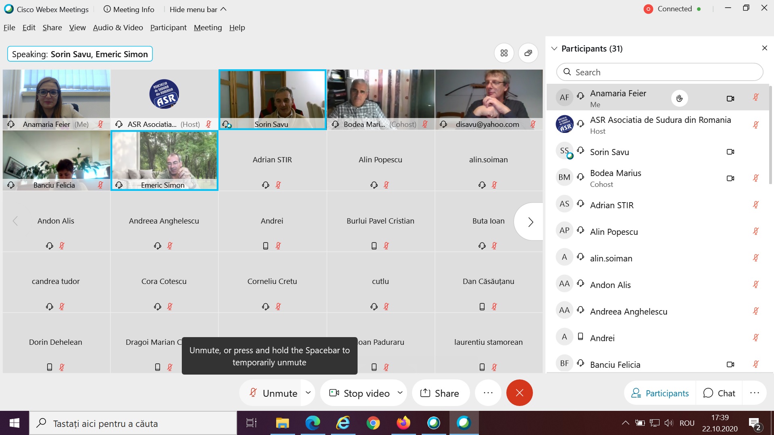Click the red leave meeting button
774x435 pixels.
click(x=519, y=393)
